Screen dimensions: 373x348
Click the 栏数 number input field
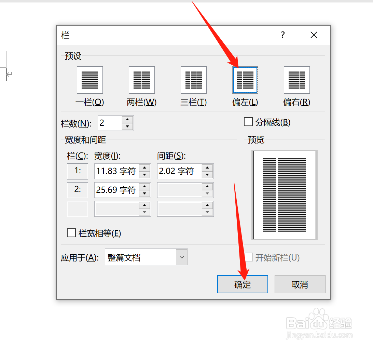tap(110, 123)
